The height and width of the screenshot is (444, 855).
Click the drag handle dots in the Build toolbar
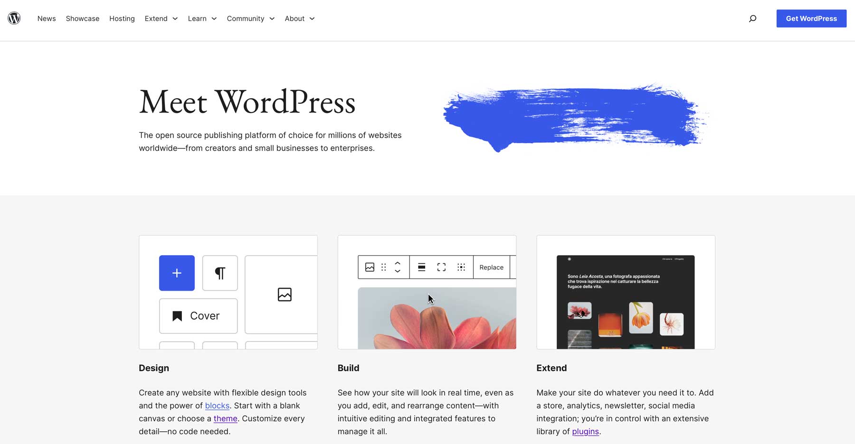(x=383, y=267)
